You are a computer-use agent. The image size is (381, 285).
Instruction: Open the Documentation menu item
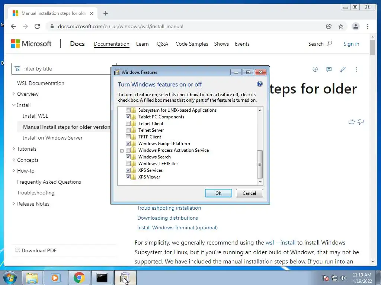pyautogui.click(x=112, y=44)
